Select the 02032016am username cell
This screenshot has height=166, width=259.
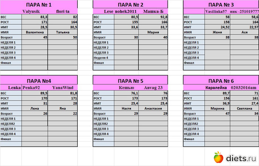(x=243, y=88)
